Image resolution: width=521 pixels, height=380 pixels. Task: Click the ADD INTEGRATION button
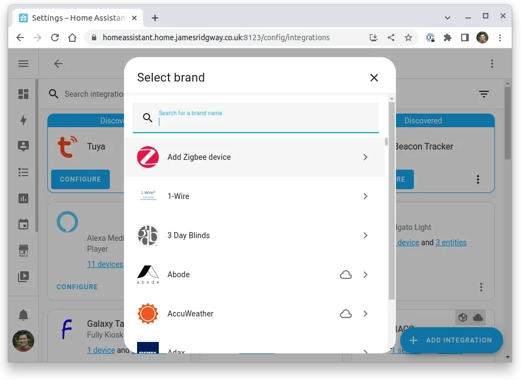451,340
